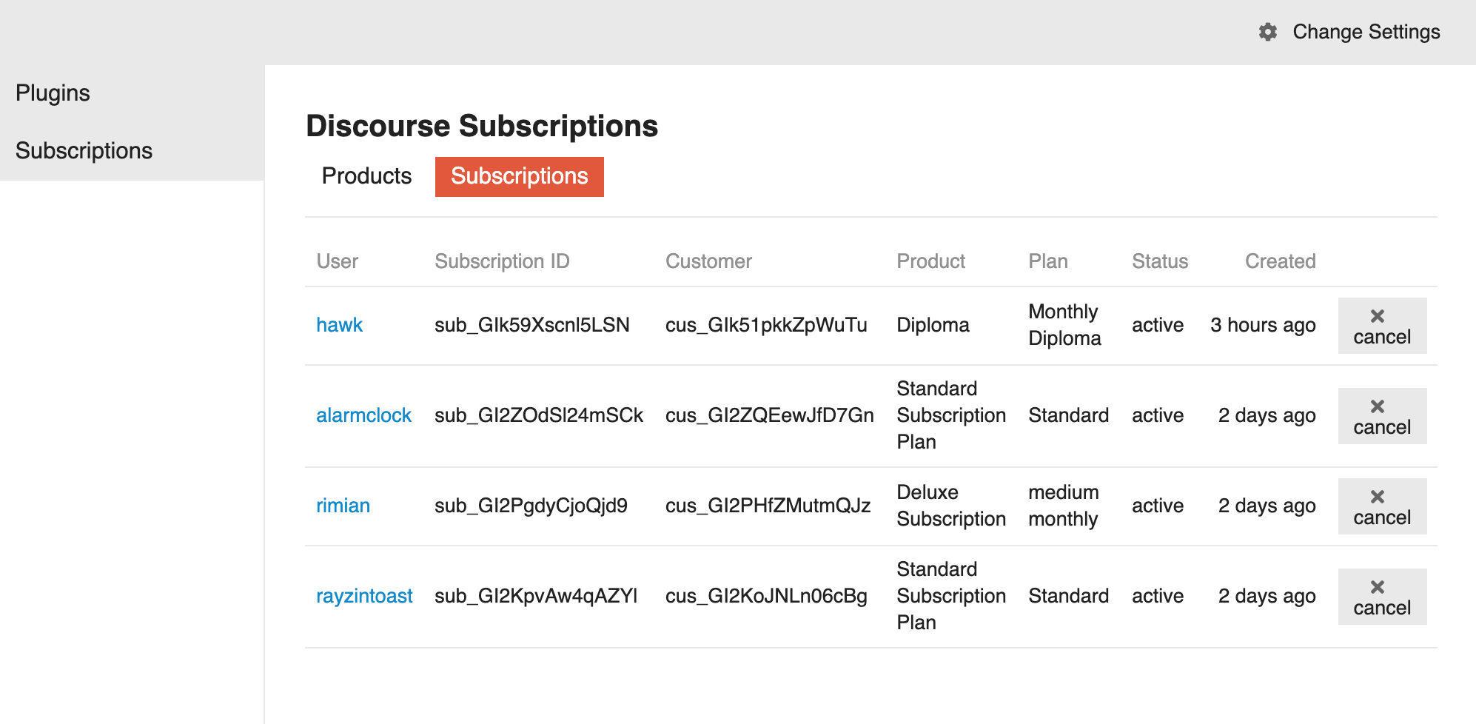
Task: Open Subscriptions in the left sidebar
Action: pyautogui.click(x=84, y=151)
